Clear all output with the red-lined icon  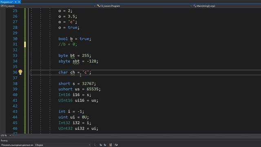tap(111, 145)
